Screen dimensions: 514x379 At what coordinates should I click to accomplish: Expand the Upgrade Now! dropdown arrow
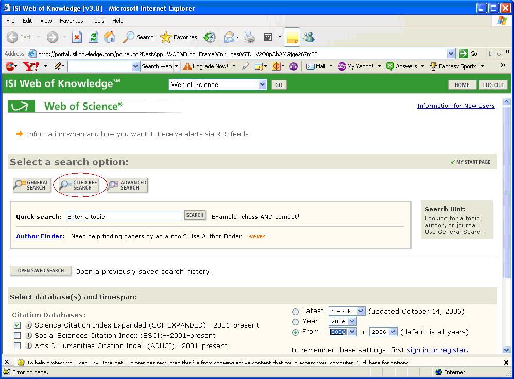pos(234,66)
